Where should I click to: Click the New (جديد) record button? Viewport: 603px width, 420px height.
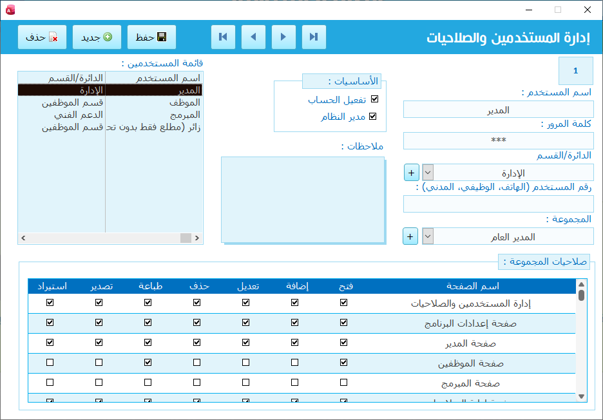97,37
